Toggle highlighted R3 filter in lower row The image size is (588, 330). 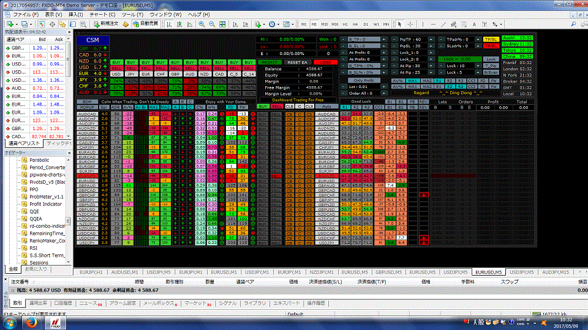(460, 86)
